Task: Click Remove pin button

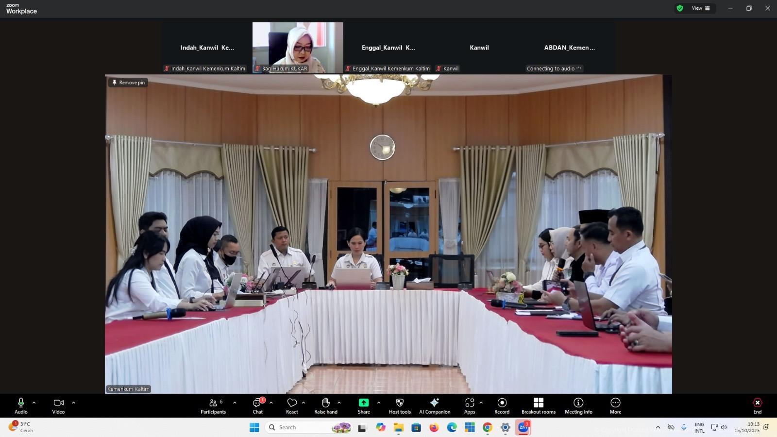Action: pyautogui.click(x=128, y=83)
